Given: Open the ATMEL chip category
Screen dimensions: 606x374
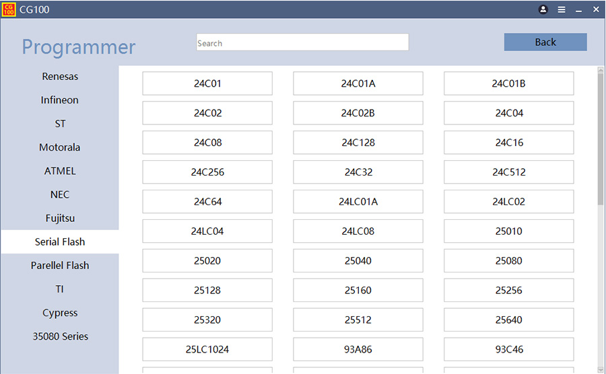Looking at the screenshot, I should pos(60,171).
